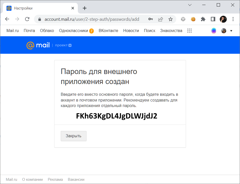Open the browser side panel icon

tap(213, 19)
